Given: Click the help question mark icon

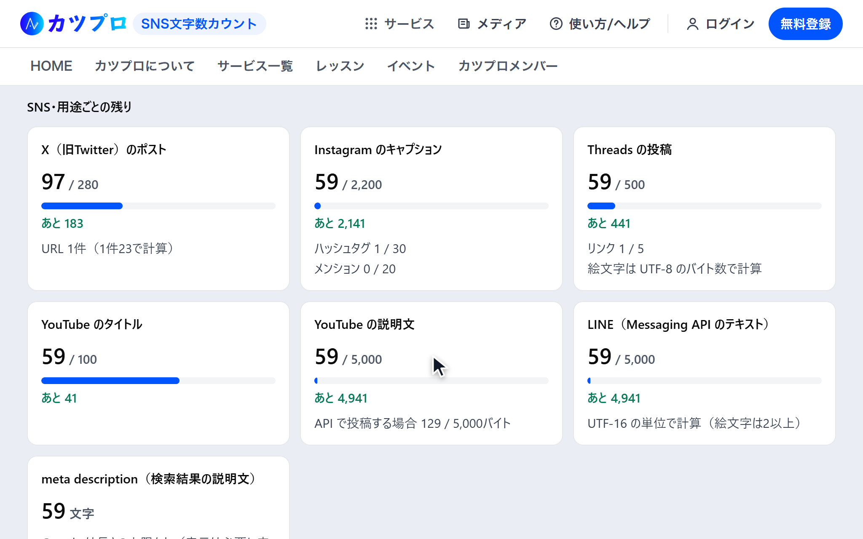Looking at the screenshot, I should (556, 24).
